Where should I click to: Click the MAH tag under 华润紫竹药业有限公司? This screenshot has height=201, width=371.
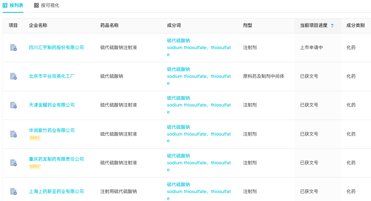[35, 138]
